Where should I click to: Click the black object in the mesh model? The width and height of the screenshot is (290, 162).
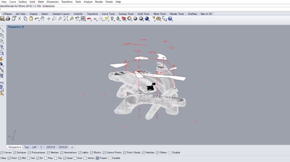coord(151,87)
